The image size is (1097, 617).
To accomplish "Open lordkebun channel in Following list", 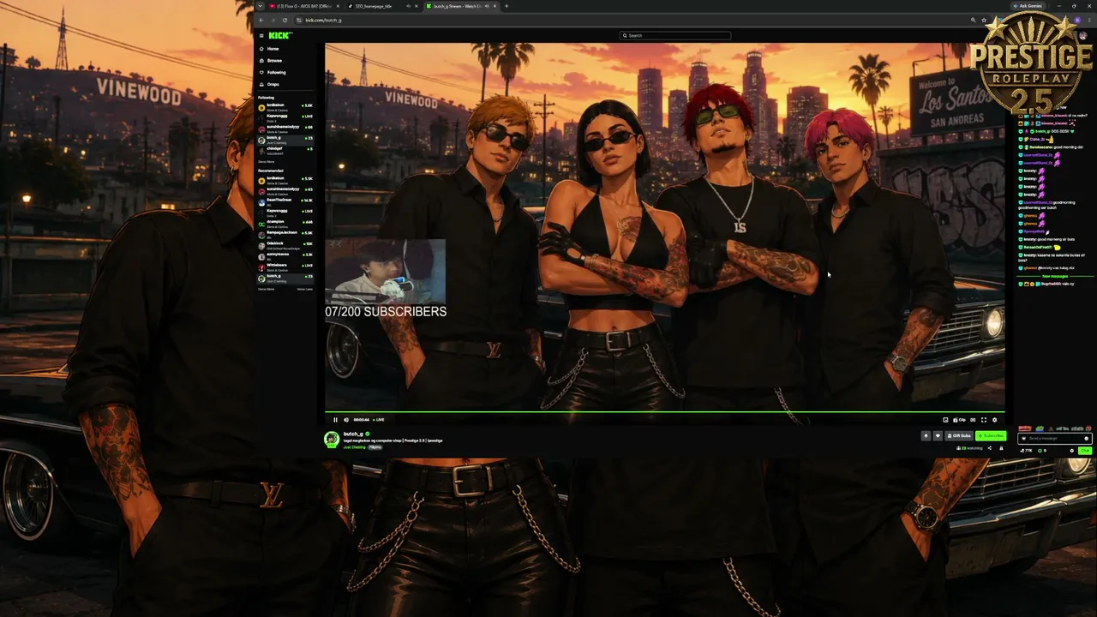I will tap(287, 107).
